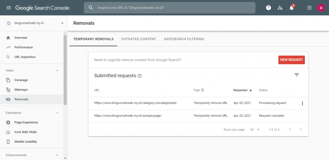
Task: Click the NEW REQUEST button
Action: 292,60
